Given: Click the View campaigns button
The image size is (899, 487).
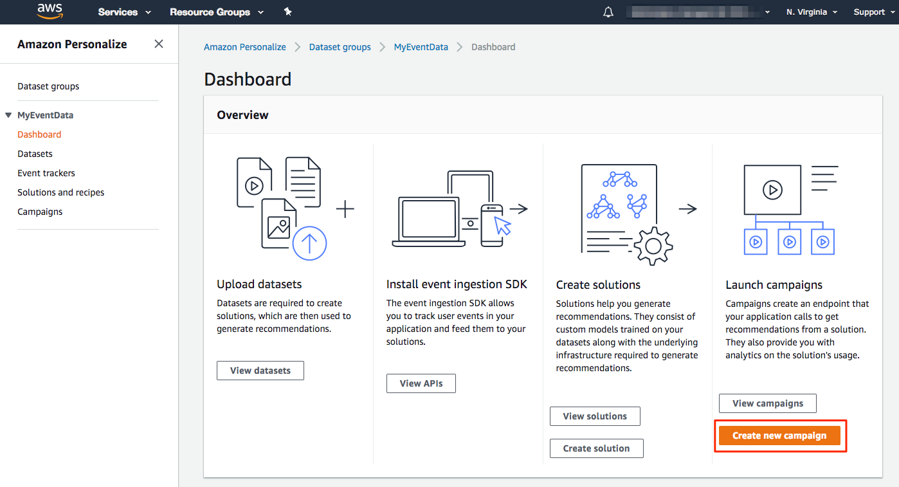Looking at the screenshot, I should (x=767, y=403).
